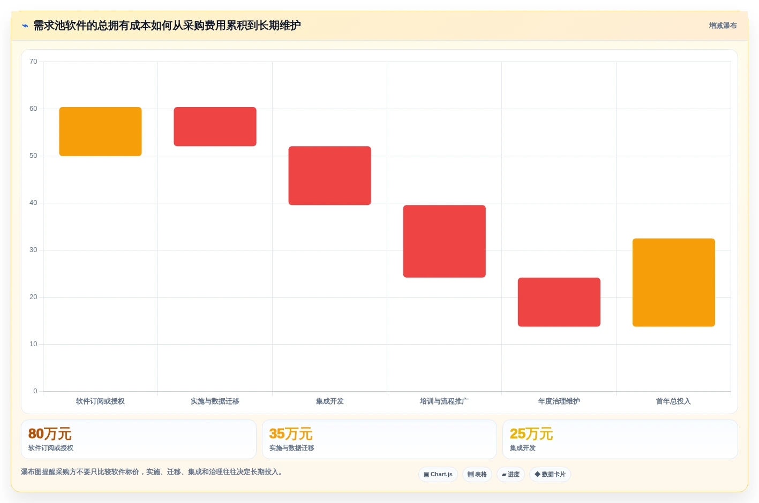Click the red 年度治理维护 bar

point(559,302)
